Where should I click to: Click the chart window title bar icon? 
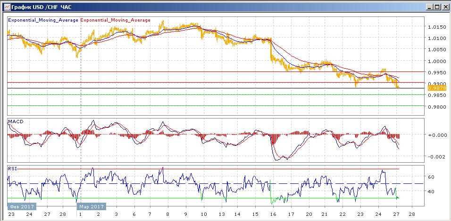(x=6, y=6)
